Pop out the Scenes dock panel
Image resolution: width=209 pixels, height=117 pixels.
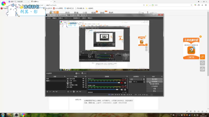(x=65, y=77)
